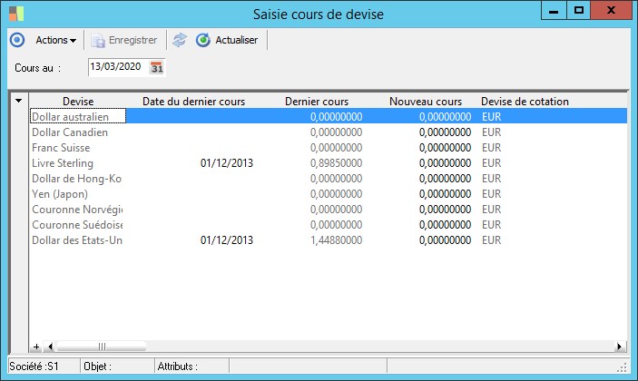Viewport: 638px width, 381px height.
Task: Click the horizontal scrollbar left arrow
Action: pyautogui.click(x=50, y=347)
